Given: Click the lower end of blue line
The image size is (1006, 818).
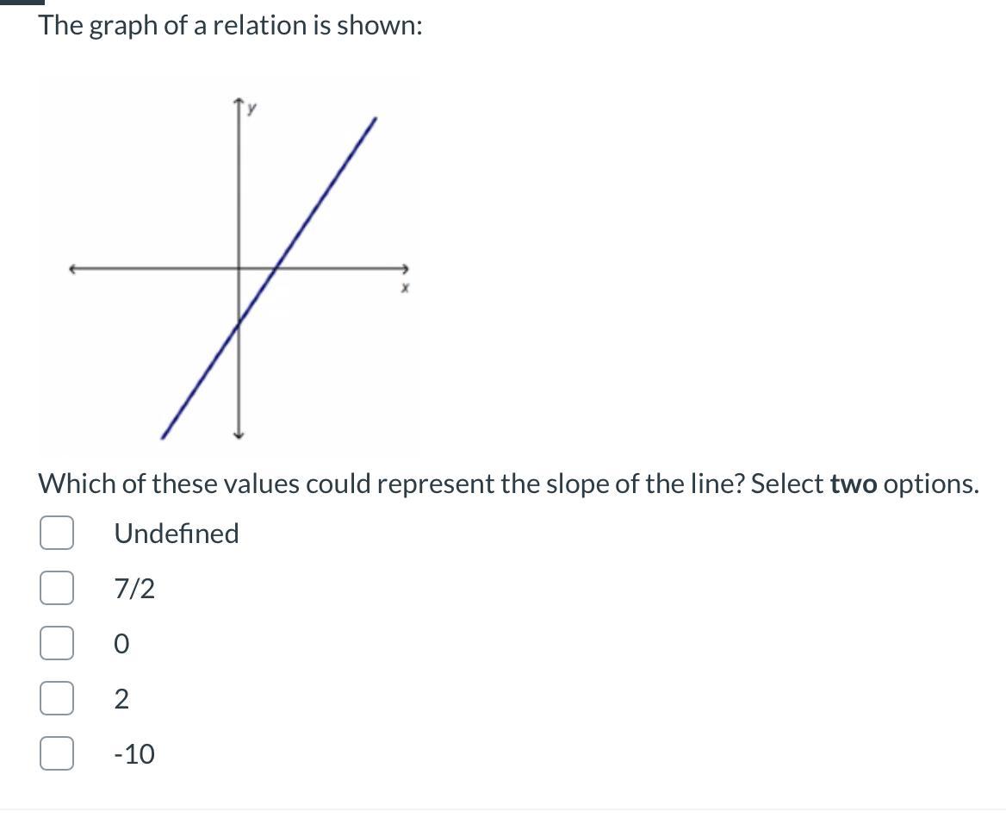Looking at the screenshot, I should tap(165, 434).
